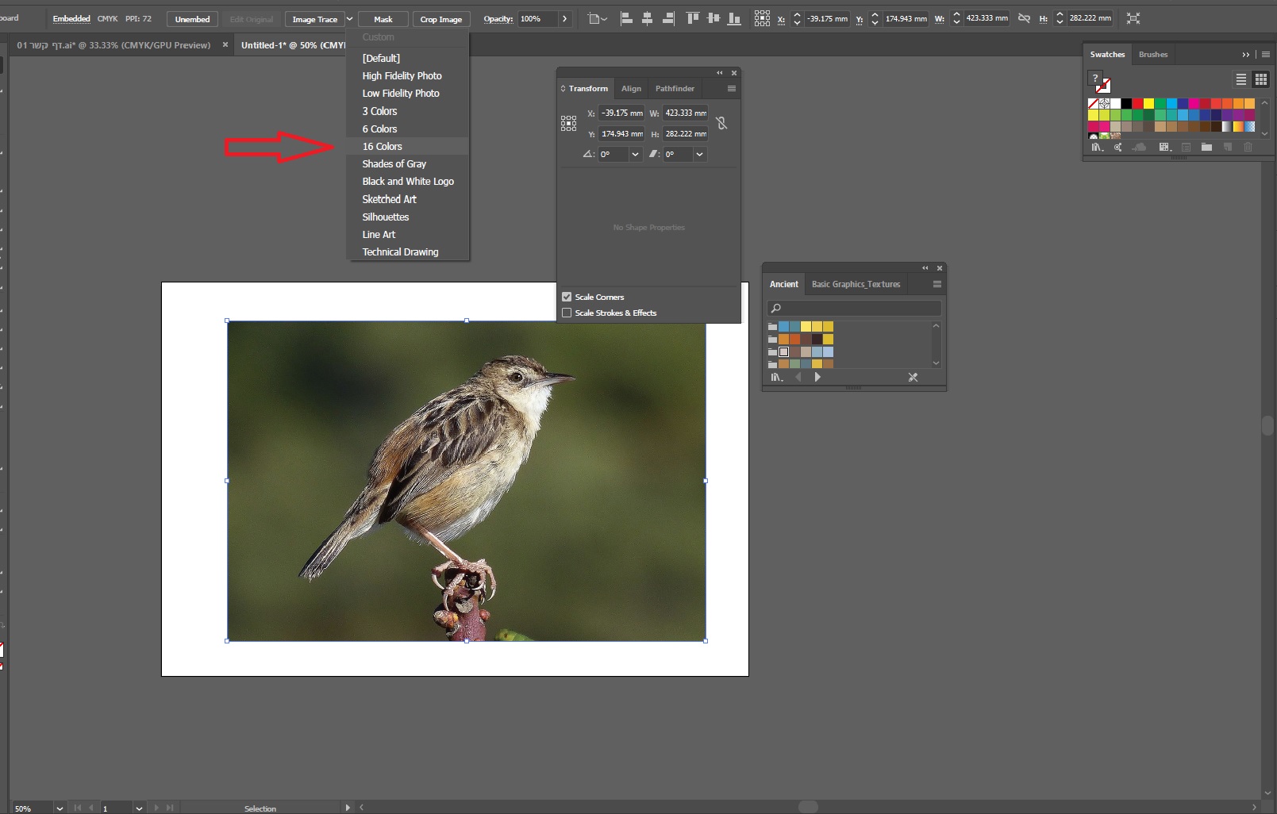Screen dimensions: 1277x814
Task: Choose 16 Colors trace preset
Action: point(383,147)
